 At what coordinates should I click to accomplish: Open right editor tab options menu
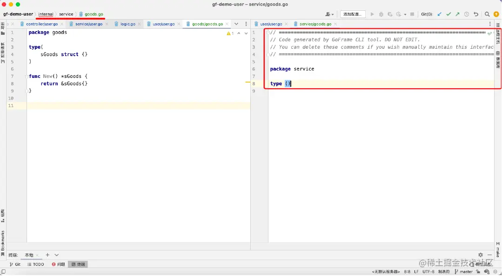click(x=490, y=24)
